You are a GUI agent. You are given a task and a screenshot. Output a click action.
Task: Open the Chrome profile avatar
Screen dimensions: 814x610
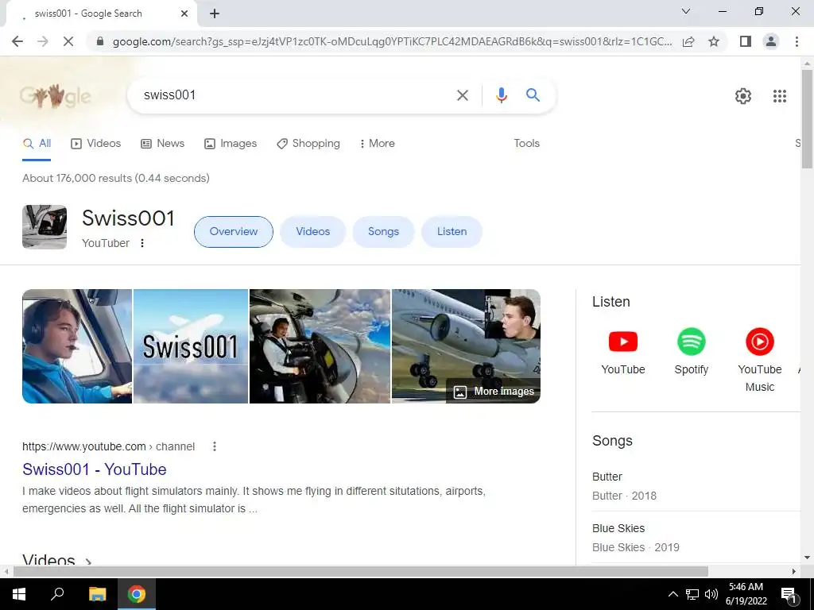771,41
